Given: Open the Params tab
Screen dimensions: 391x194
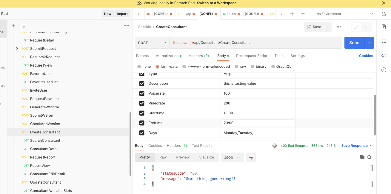Looking at the screenshot, I should click(x=142, y=56).
